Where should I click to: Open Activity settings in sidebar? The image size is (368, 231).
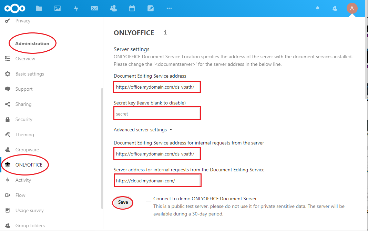(x=23, y=180)
